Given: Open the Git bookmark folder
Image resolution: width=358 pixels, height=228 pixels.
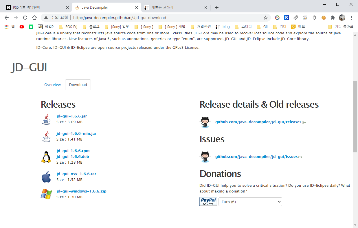Looking at the screenshot, I should pos(262,27).
